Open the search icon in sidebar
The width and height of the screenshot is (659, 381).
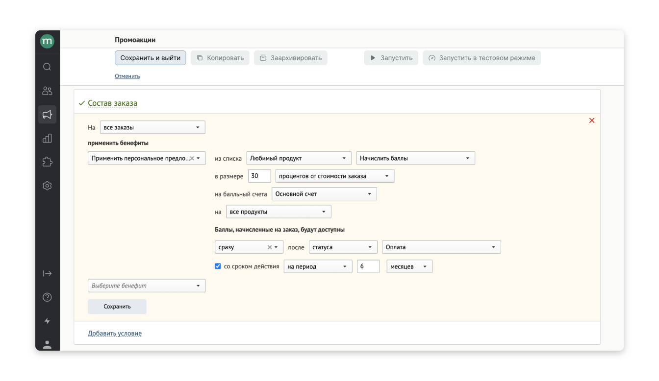tap(47, 67)
